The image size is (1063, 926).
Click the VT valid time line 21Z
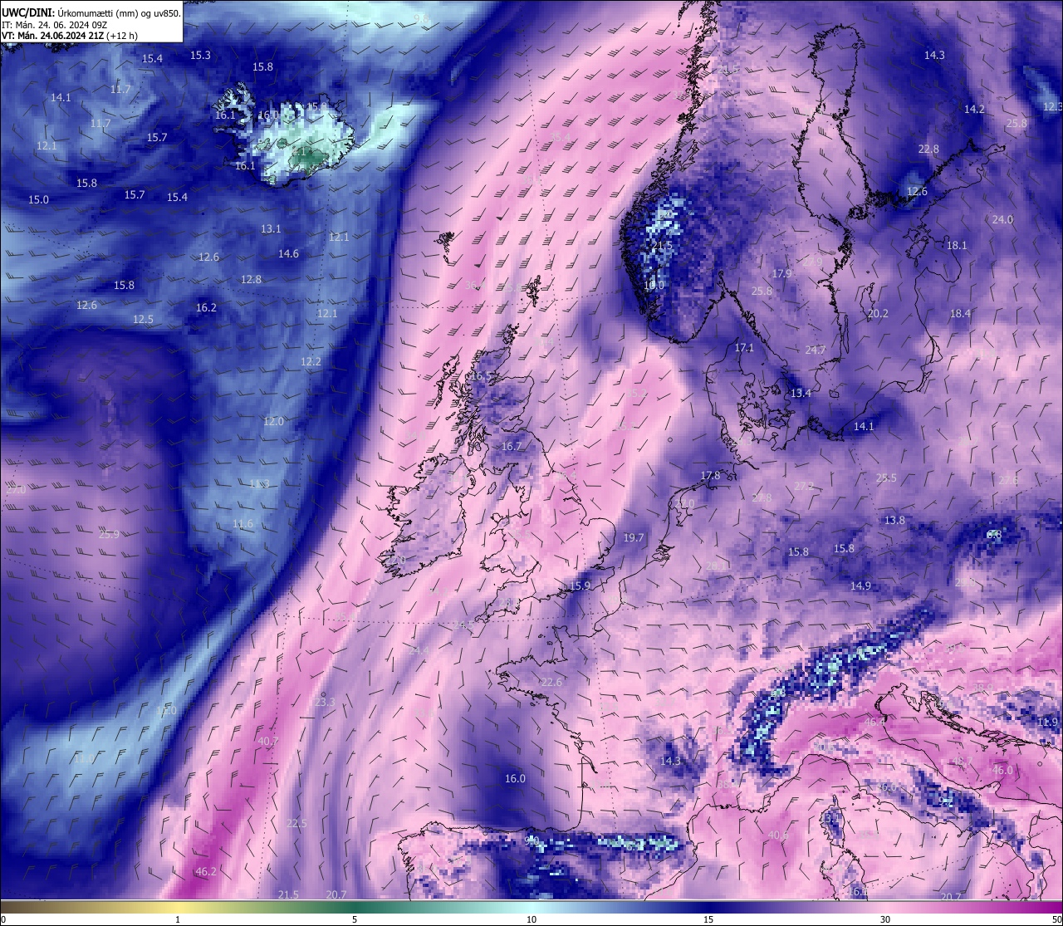(70, 36)
